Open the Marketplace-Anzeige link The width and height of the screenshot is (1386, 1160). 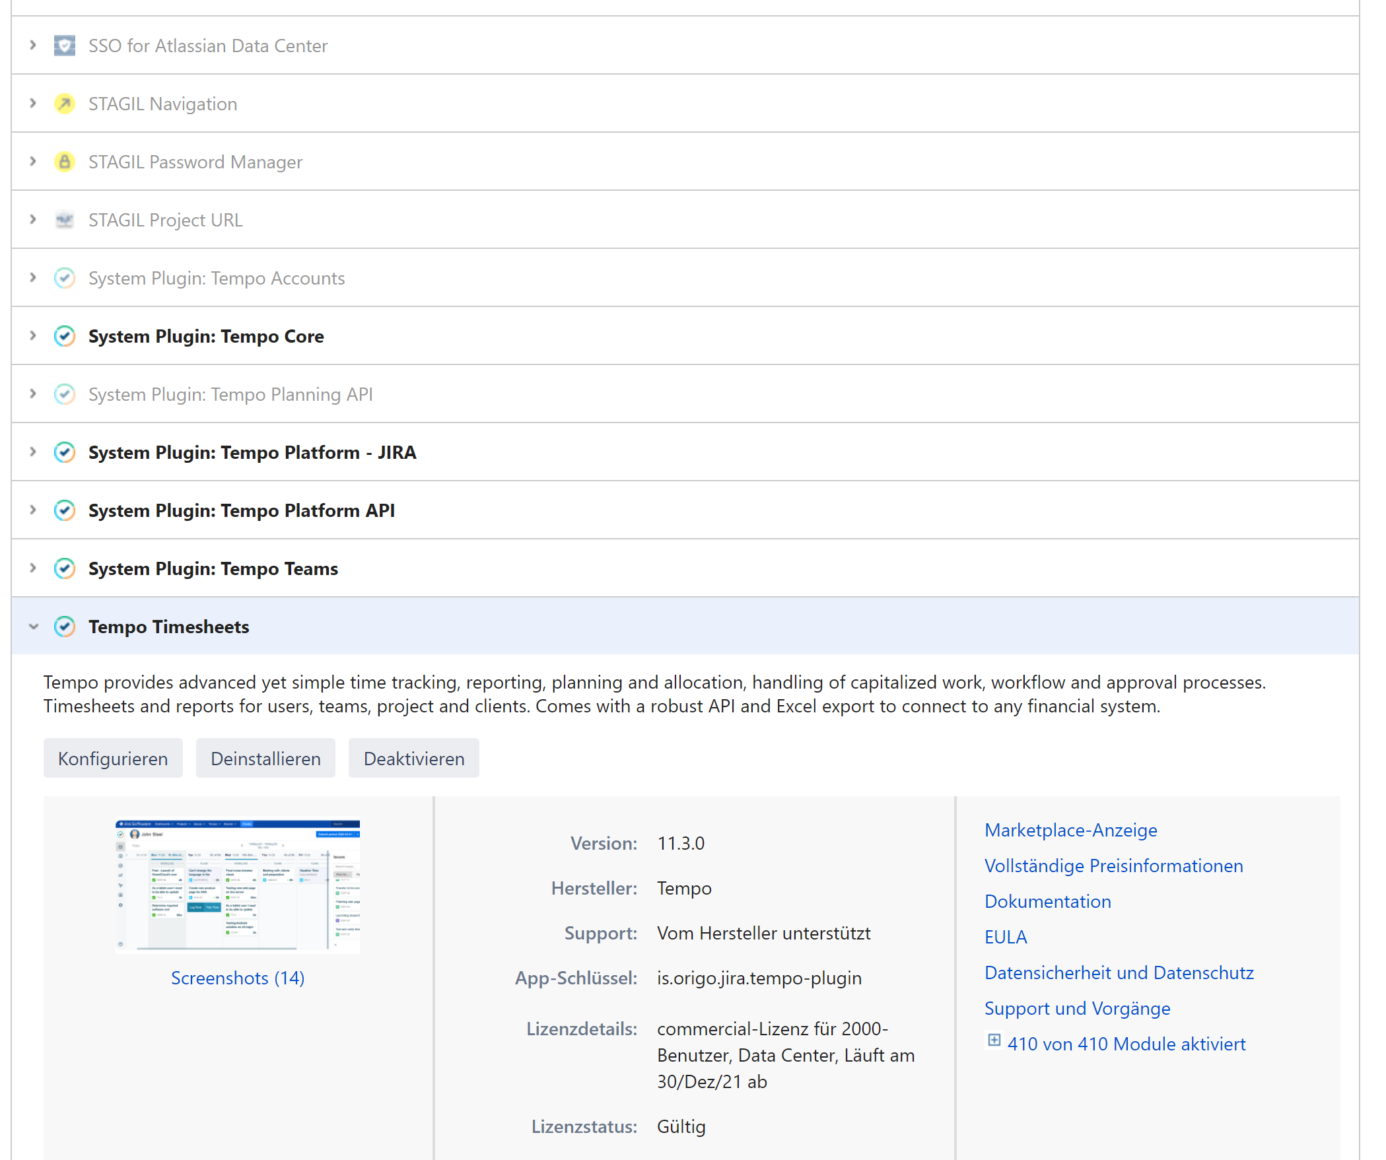pos(1070,830)
